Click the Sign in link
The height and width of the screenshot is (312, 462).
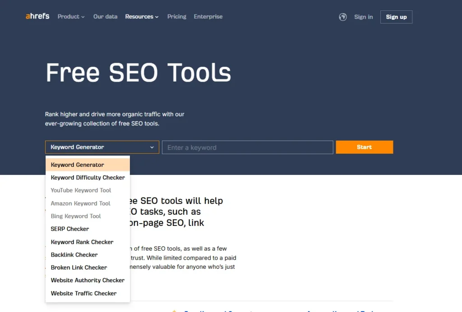tap(363, 17)
